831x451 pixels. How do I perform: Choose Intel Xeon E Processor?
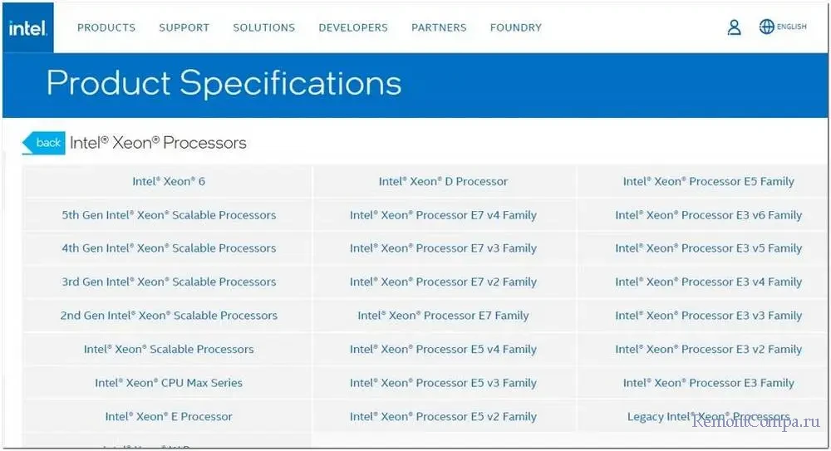pos(169,416)
